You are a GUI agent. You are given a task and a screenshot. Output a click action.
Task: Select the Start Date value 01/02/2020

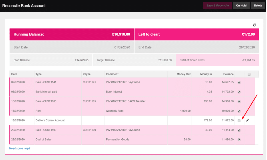[x=122, y=47]
